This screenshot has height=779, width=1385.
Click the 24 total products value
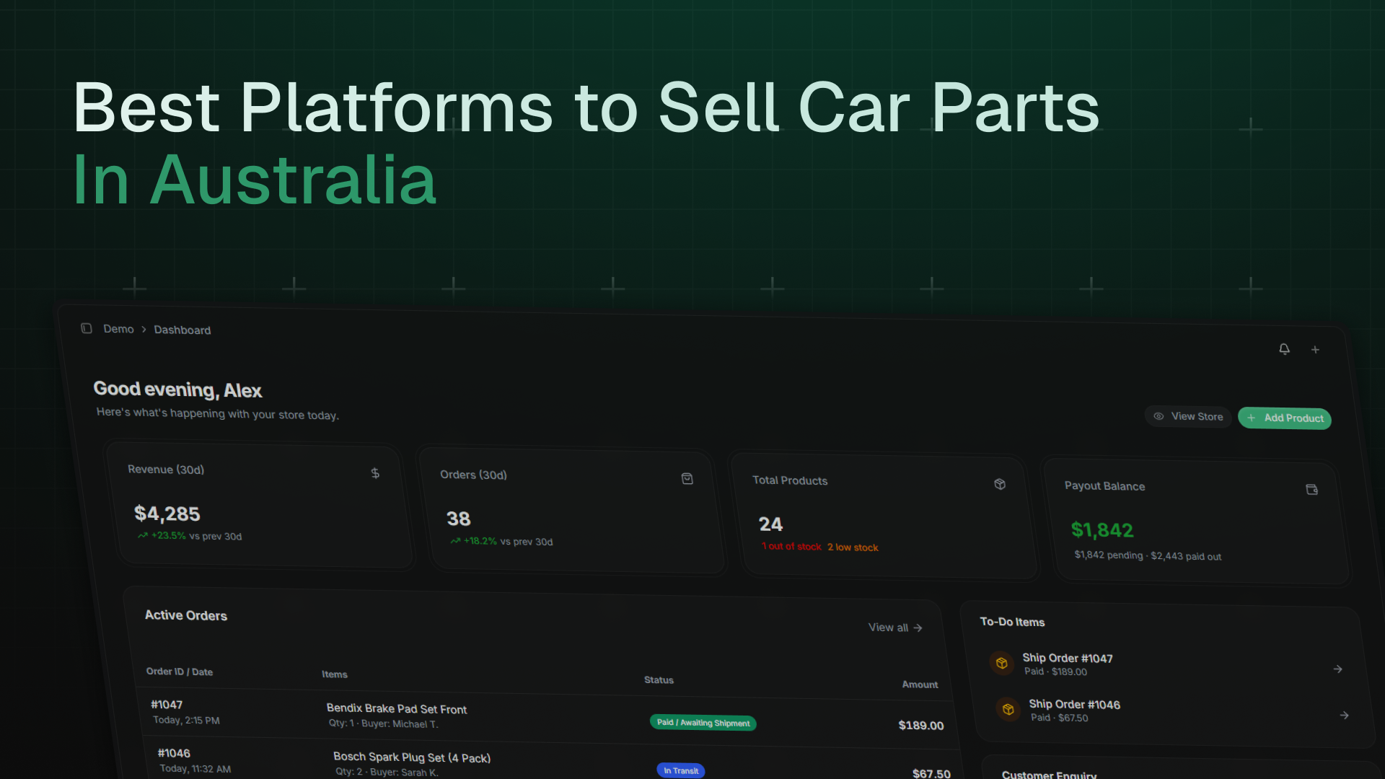tap(770, 524)
